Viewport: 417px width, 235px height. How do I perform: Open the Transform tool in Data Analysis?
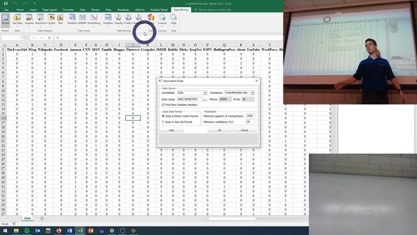[x=40, y=20]
